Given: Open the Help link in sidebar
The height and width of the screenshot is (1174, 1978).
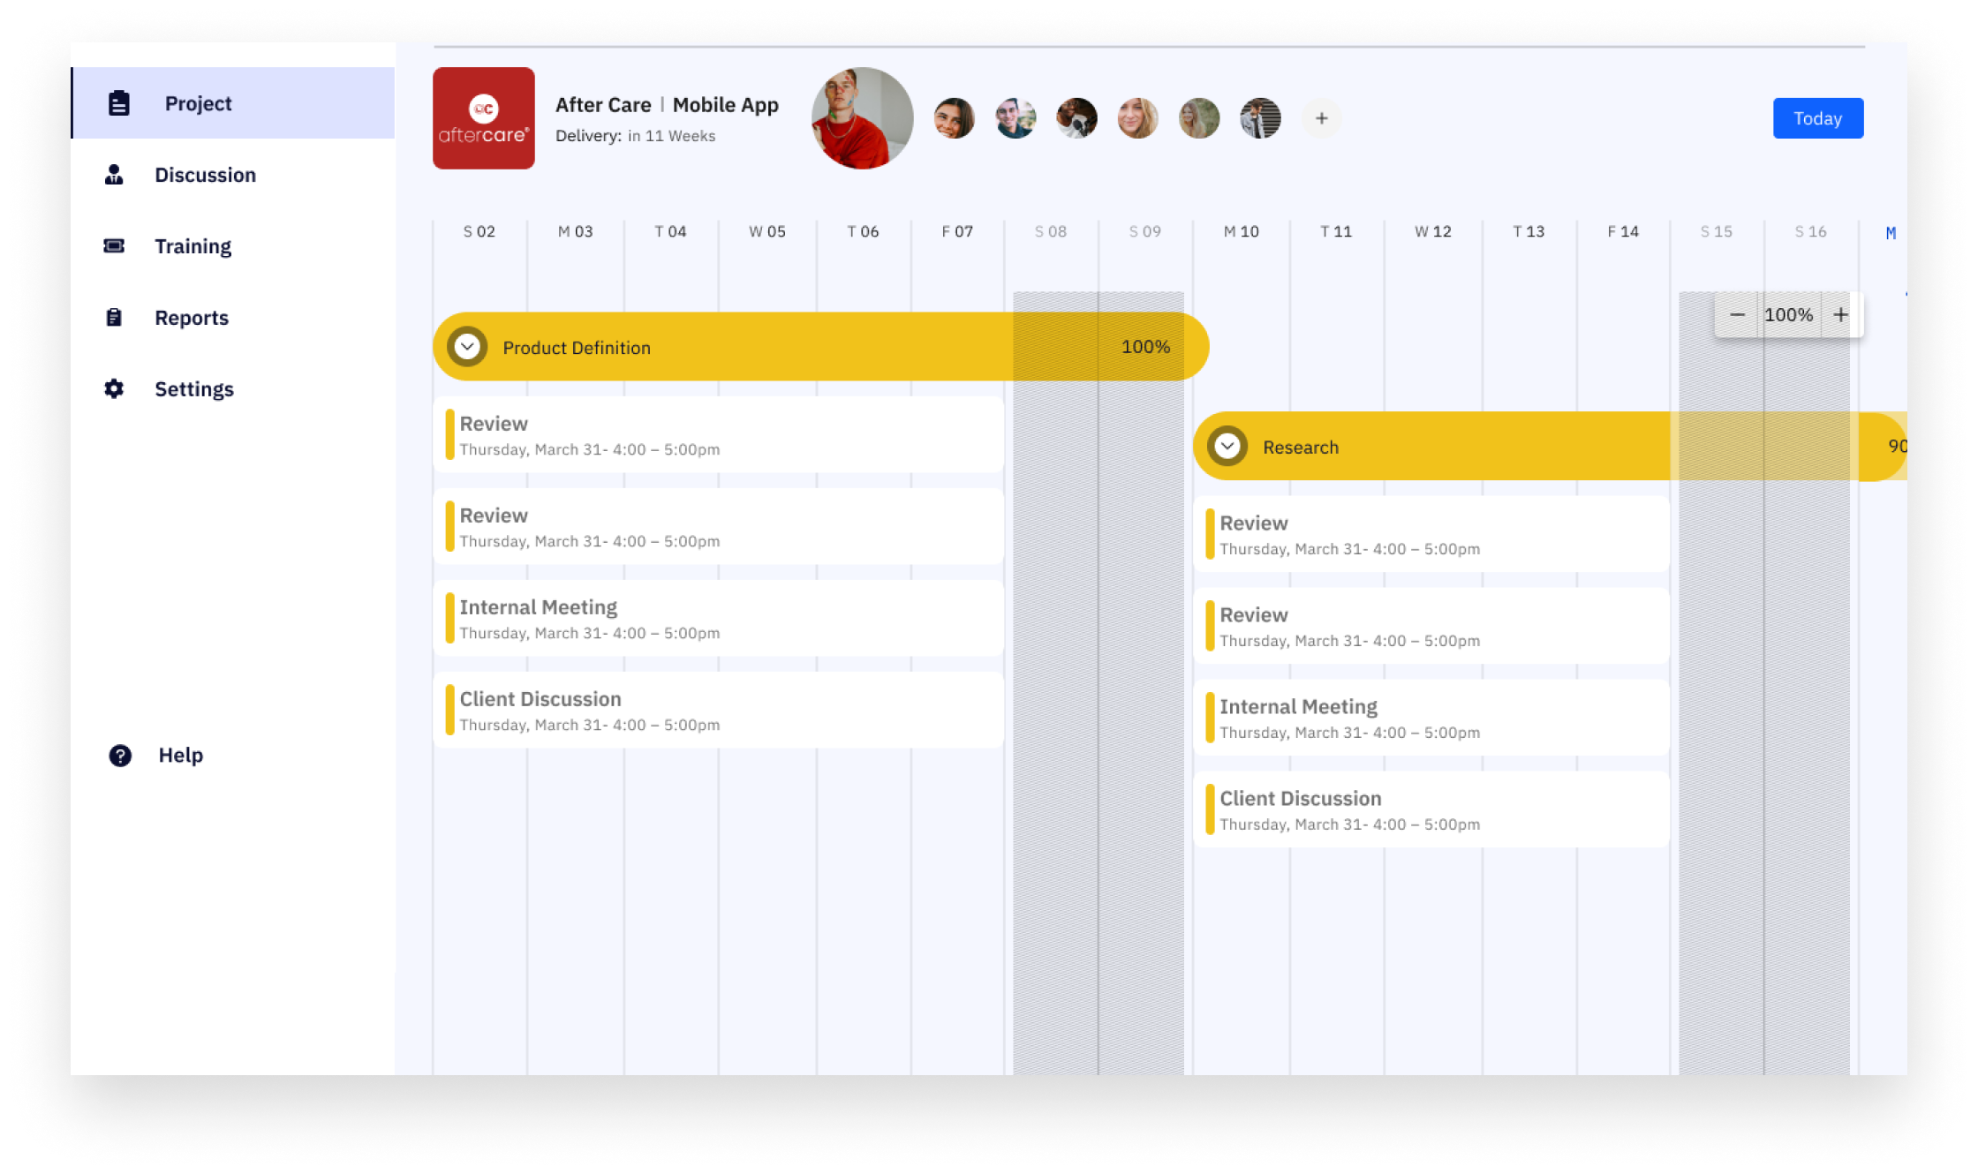Looking at the screenshot, I should pos(180,756).
